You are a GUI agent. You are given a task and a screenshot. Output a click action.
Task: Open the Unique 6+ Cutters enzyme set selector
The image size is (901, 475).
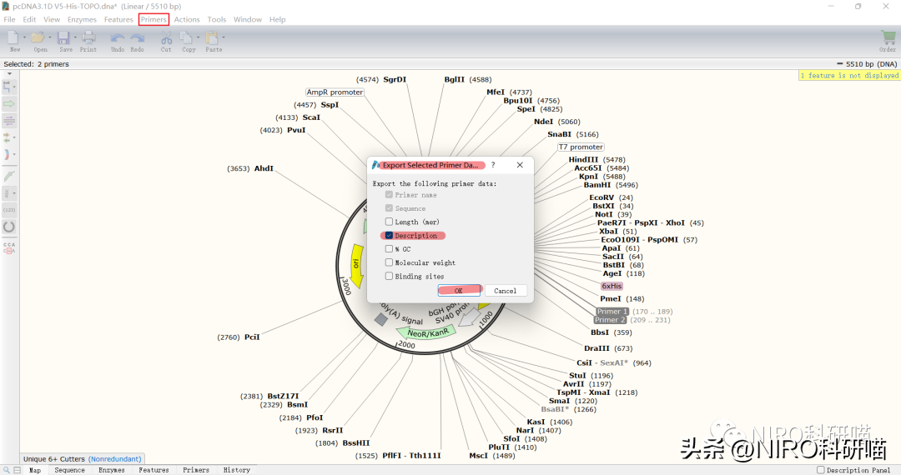(82, 458)
